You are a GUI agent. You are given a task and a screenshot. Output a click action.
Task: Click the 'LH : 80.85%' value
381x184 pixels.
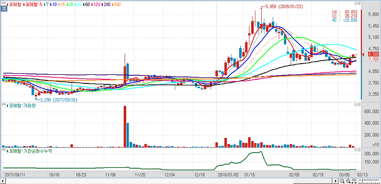tap(345, 12)
